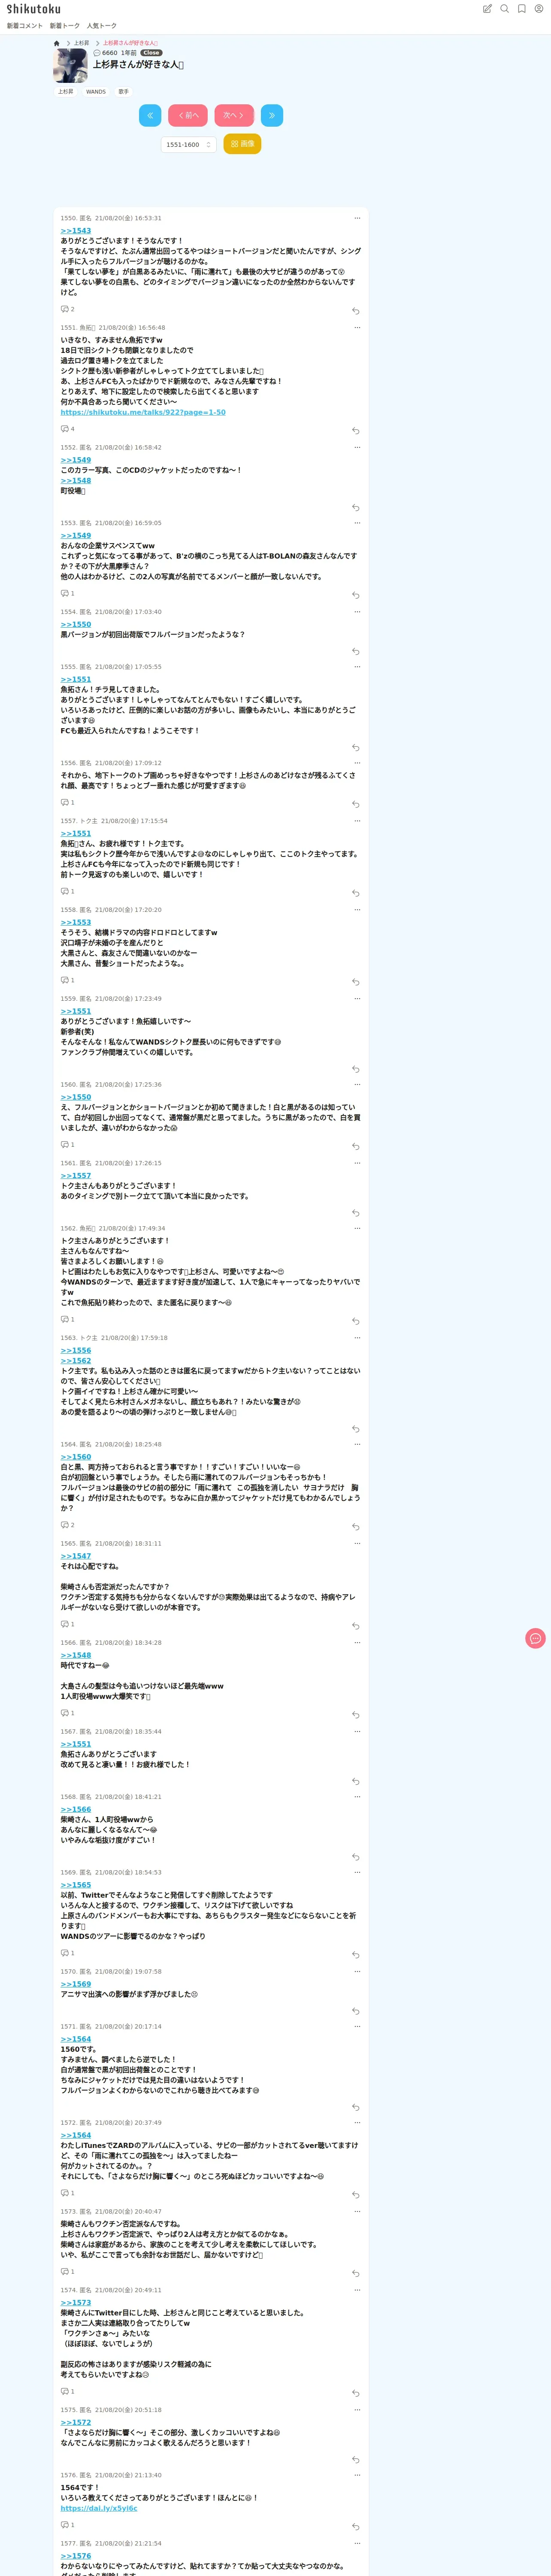
Task: Open the 1551-1600 page range dropdown
Action: 189,145
